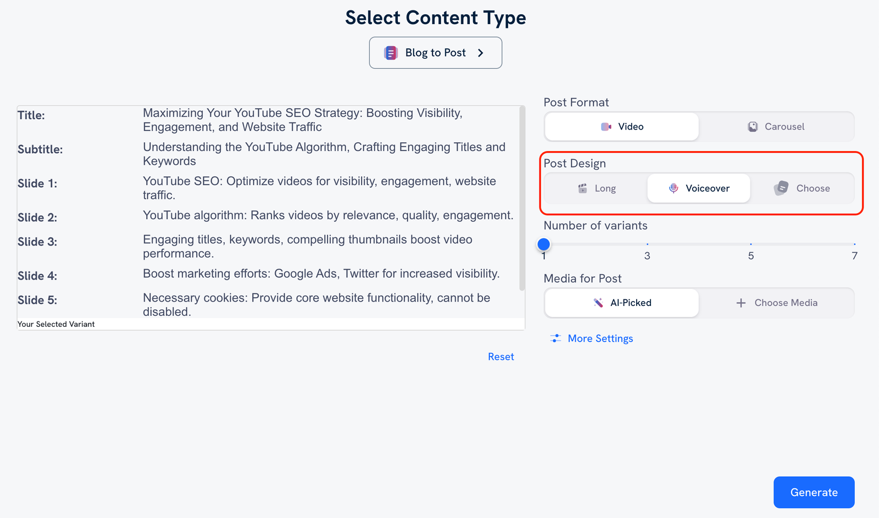This screenshot has width=879, height=518.
Task: Select the Video format tab
Action: [x=621, y=126]
